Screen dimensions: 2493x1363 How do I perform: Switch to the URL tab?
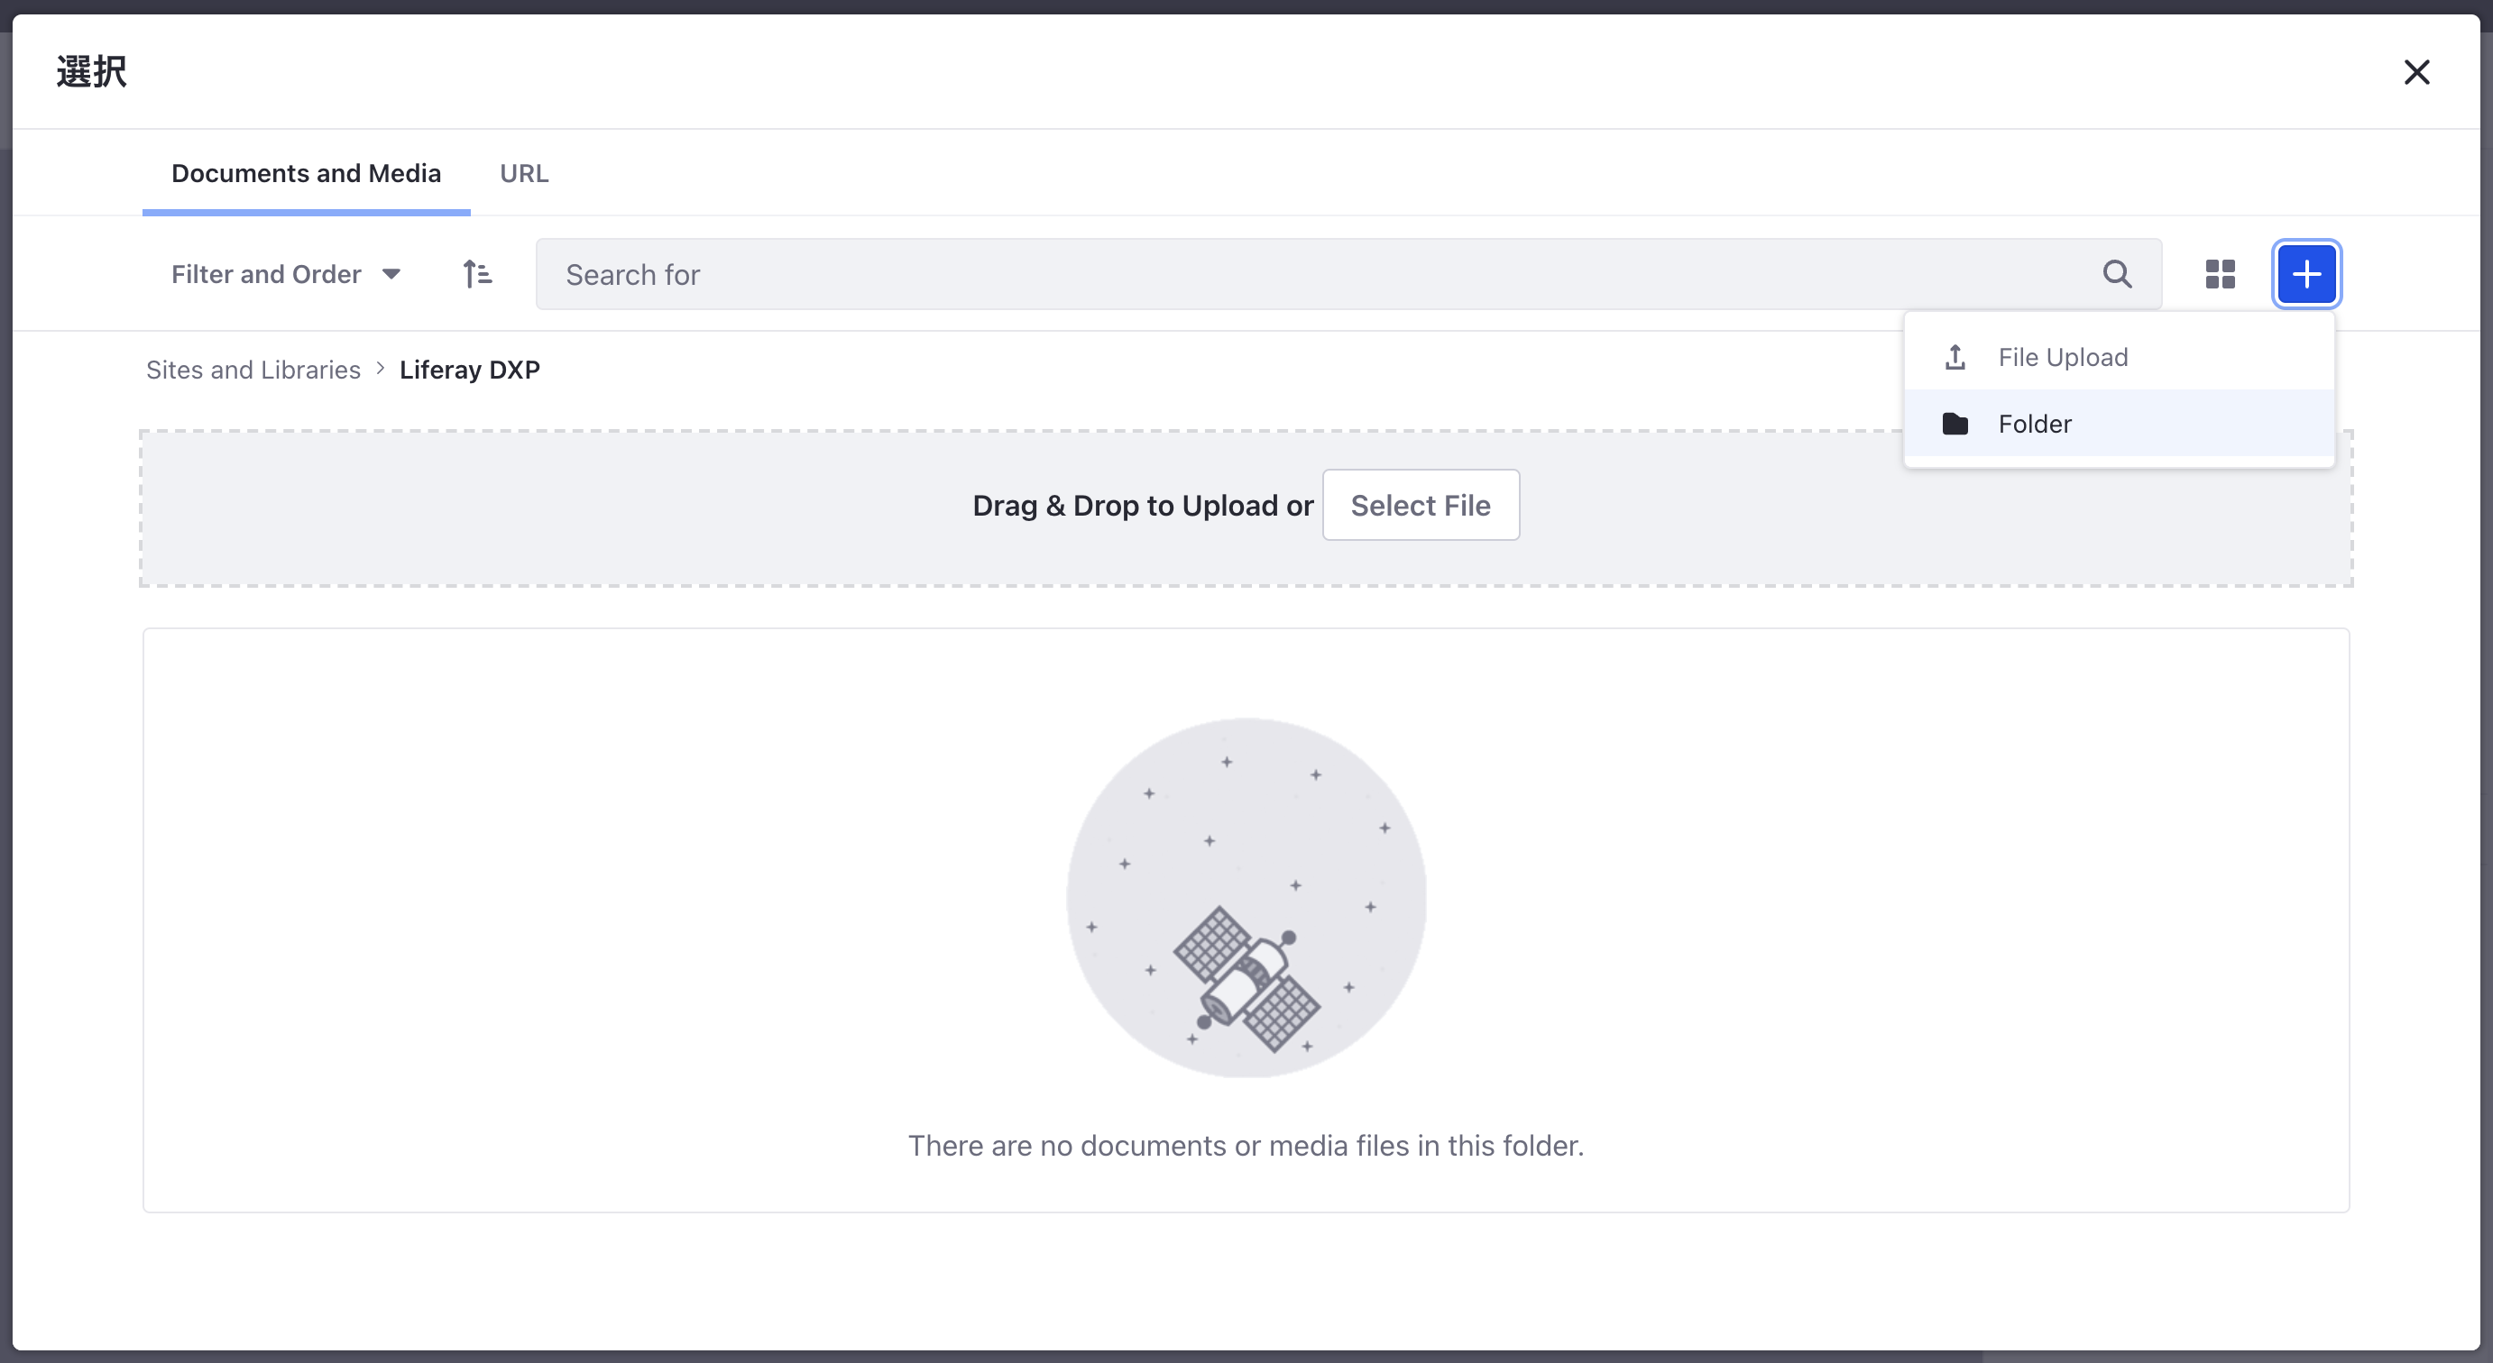click(x=523, y=173)
